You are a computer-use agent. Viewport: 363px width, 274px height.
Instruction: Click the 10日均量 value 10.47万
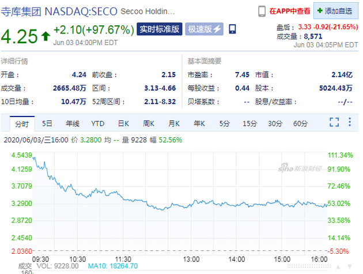74,102
